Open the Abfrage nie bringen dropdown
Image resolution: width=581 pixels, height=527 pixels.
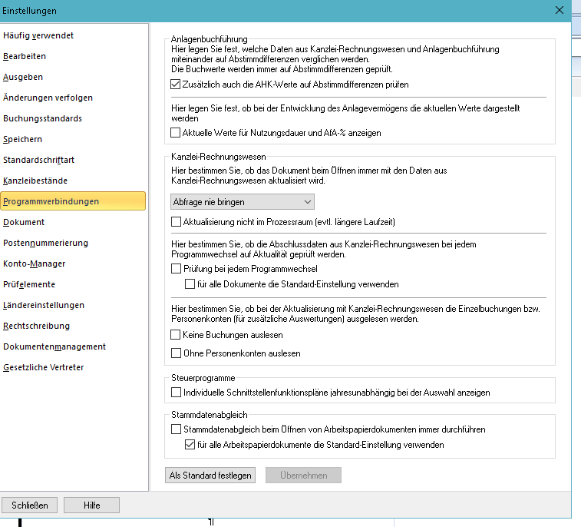pyautogui.click(x=243, y=202)
